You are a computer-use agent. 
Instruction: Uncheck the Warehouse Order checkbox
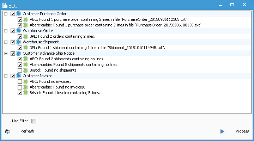[13, 31]
